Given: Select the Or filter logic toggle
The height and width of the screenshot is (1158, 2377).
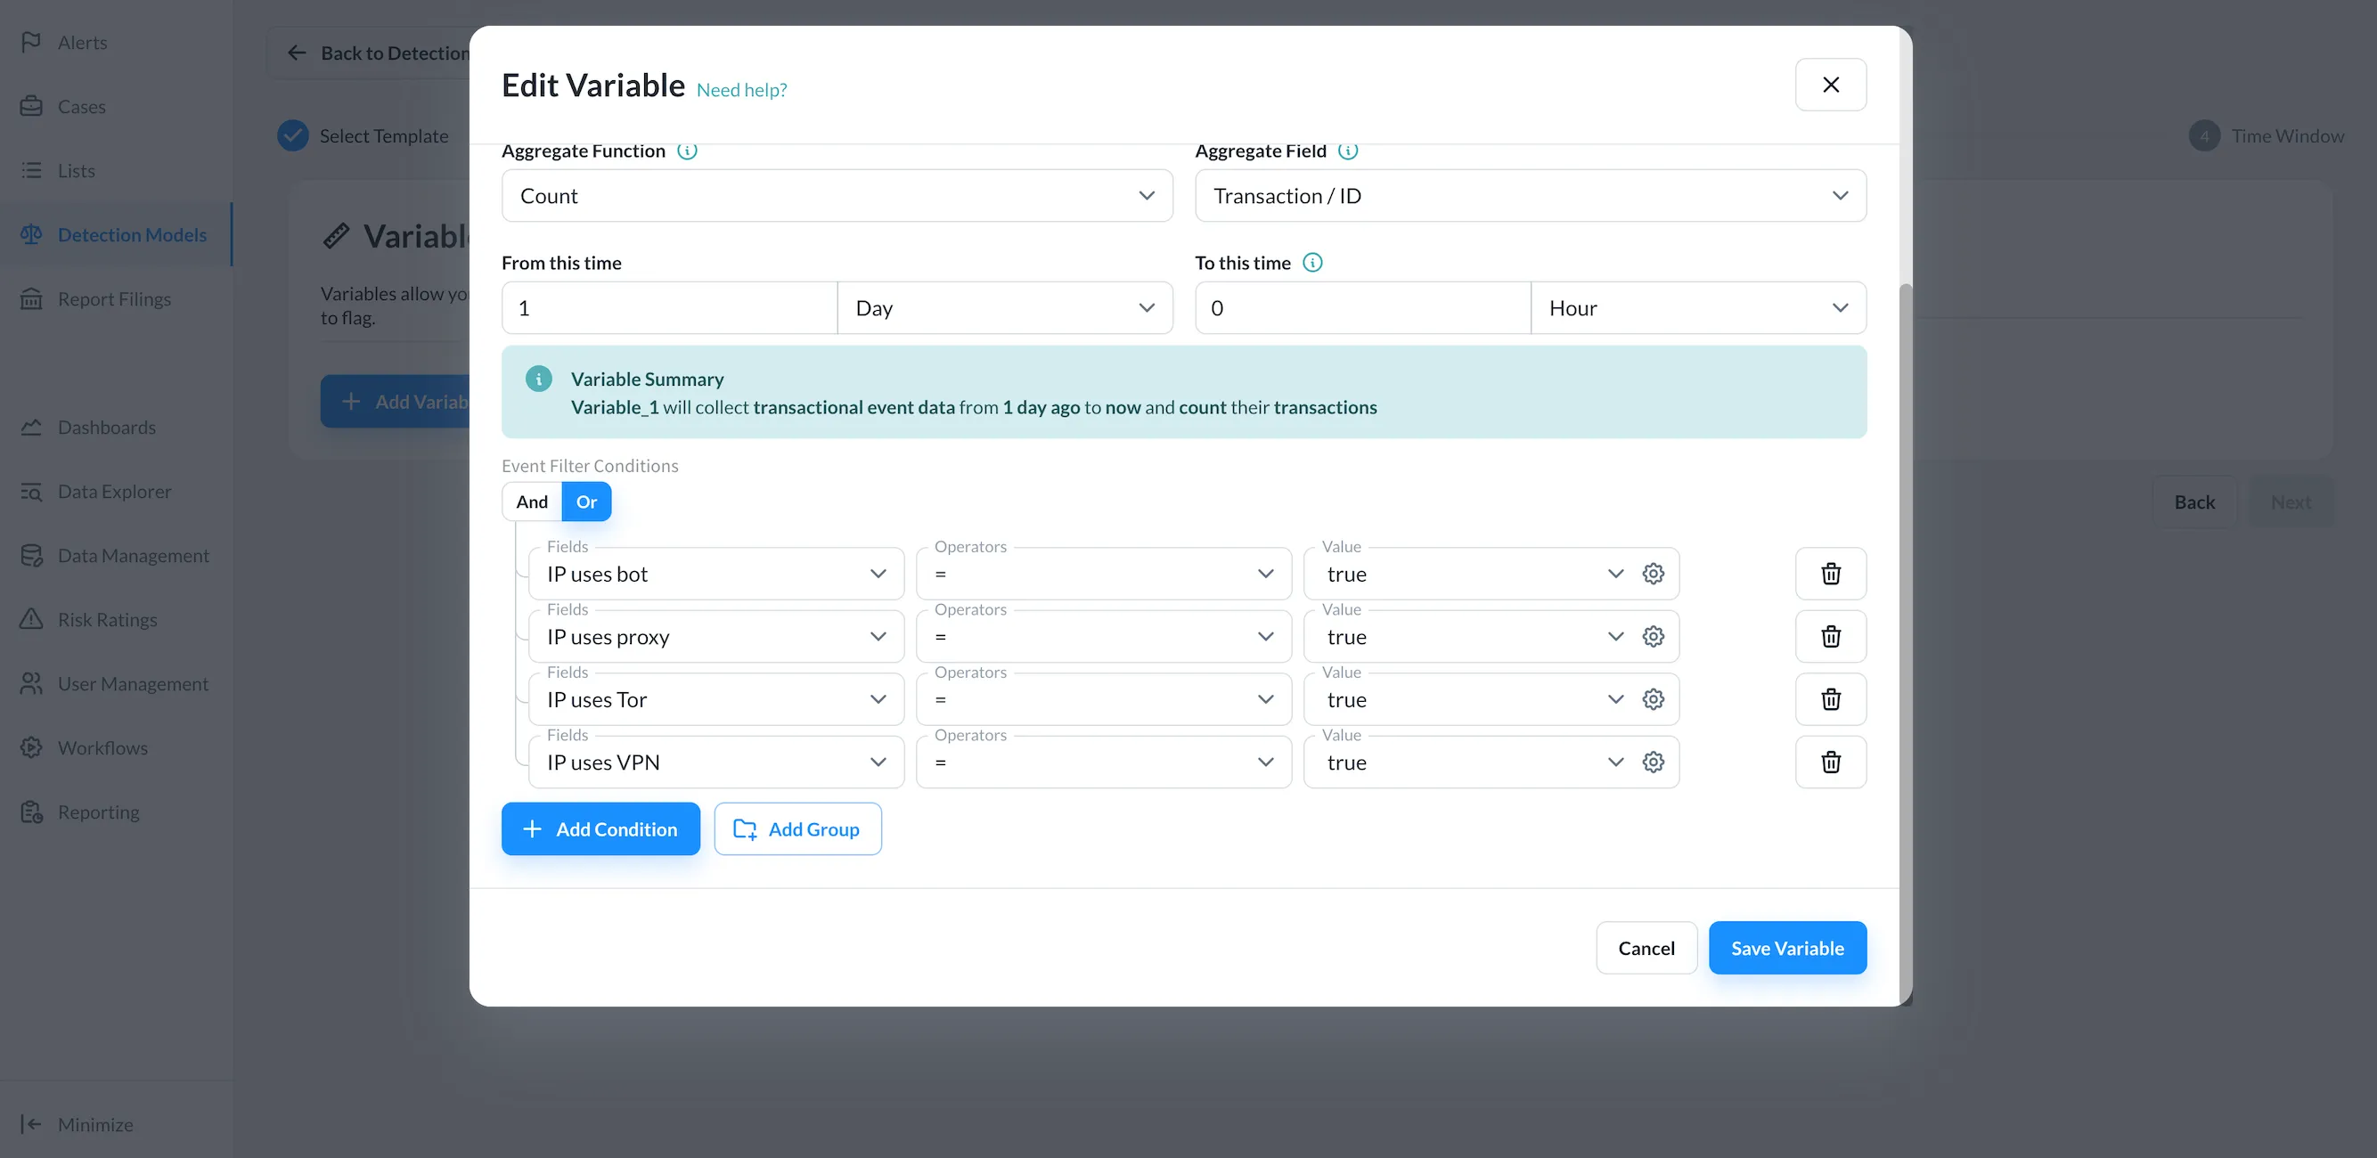Looking at the screenshot, I should pos(586,502).
